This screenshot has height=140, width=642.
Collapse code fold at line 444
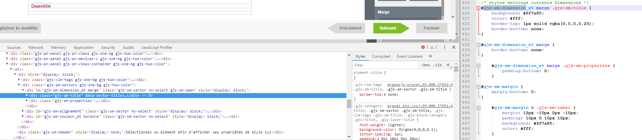pyautogui.click(x=478, y=108)
